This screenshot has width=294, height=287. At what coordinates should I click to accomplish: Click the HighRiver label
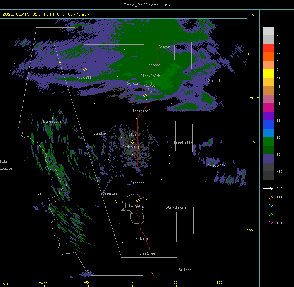[147, 253]
